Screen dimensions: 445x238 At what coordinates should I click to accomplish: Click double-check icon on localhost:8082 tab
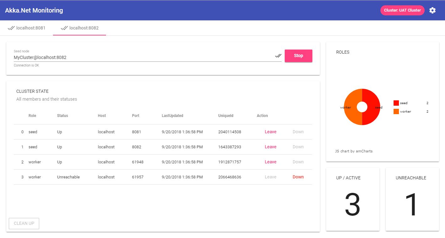pos(64,28)
